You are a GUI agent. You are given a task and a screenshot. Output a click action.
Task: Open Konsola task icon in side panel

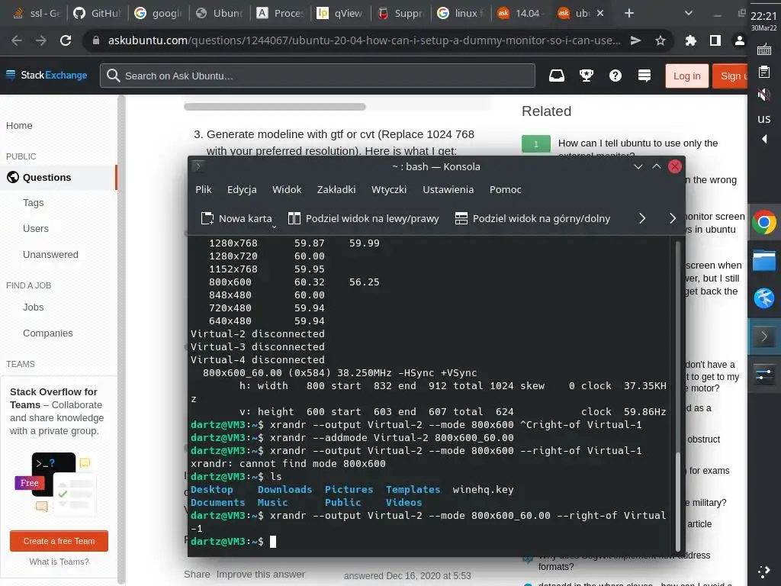tap(764, 336)
